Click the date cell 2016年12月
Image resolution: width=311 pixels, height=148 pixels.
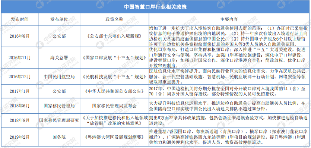(20, 76)
